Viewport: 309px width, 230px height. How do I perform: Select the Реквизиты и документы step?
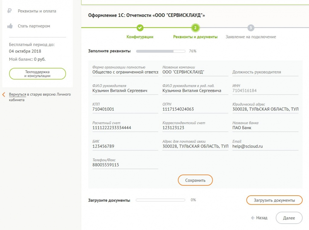[x=195, y=37]
